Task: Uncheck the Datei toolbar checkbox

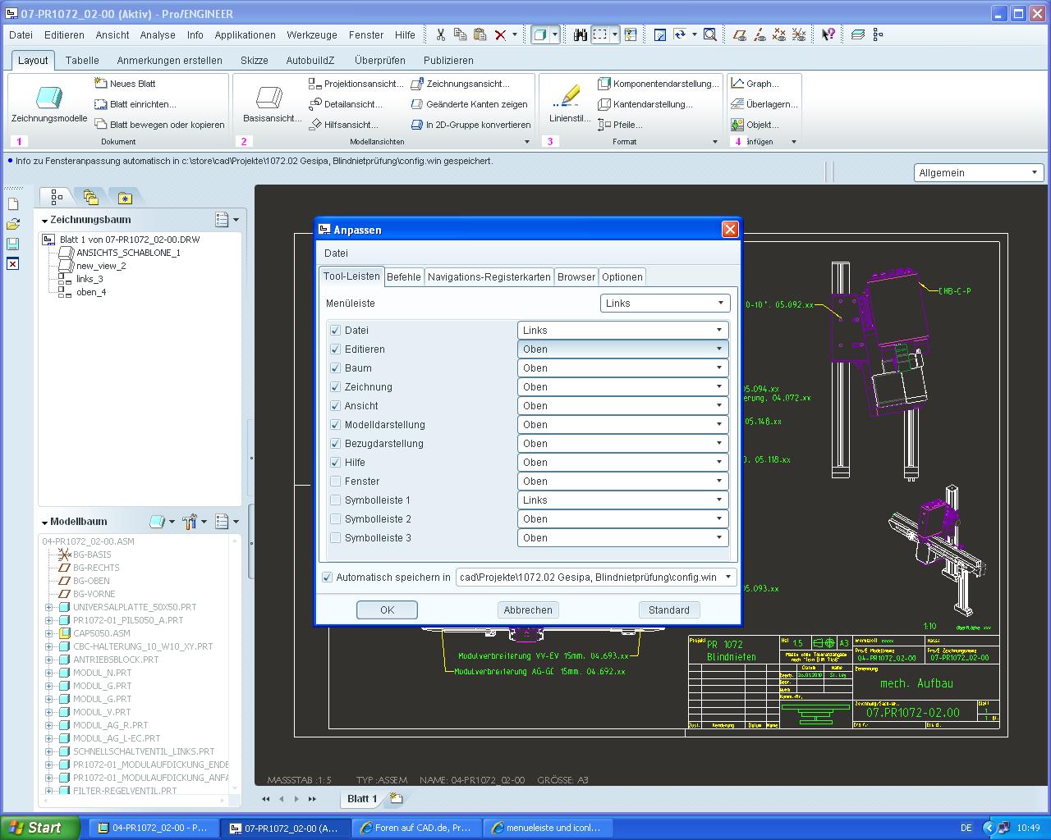Action: [335, 330]
